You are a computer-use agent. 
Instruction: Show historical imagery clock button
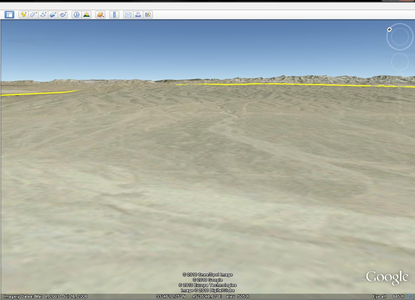(76, 15)
